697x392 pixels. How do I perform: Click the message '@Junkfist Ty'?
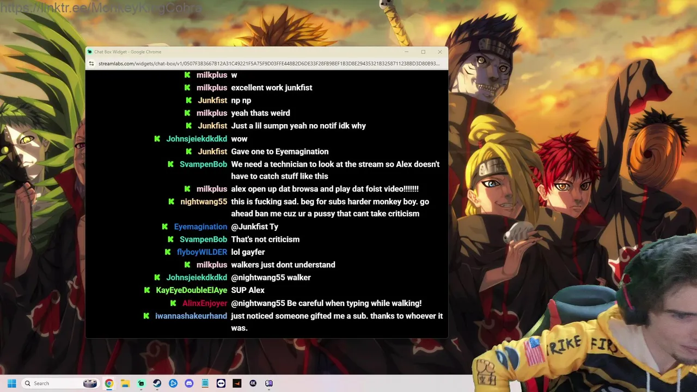point(255,226)
